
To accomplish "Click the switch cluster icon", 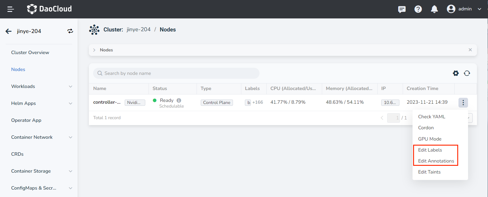I will coord(70,31).
